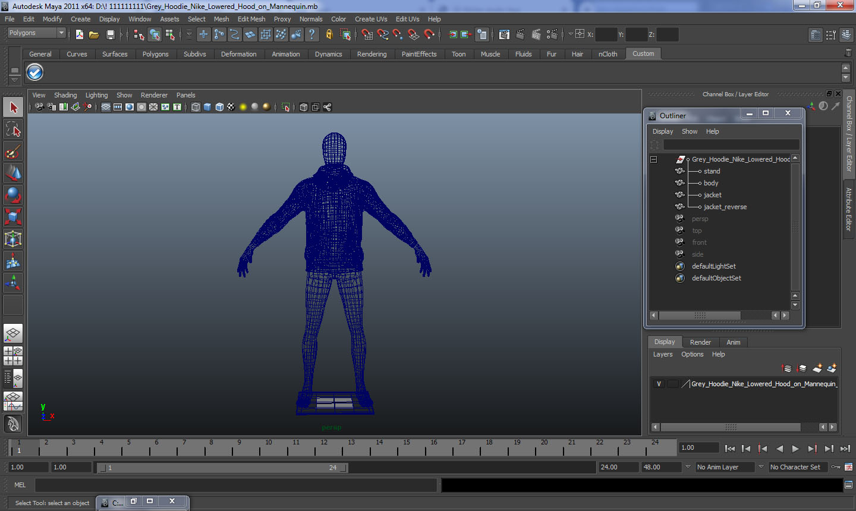Pick the Universal Manipulator tool
This screenshot has height=511, width=856.
click(x=13, y=239)
